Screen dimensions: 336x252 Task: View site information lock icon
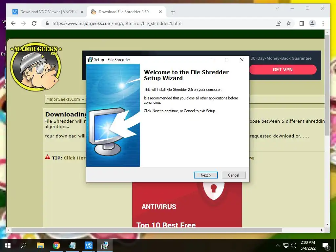coord(47,23)
